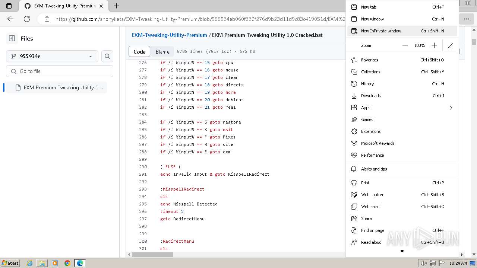Open the 955934e branch dropdown

coord(52,56)
